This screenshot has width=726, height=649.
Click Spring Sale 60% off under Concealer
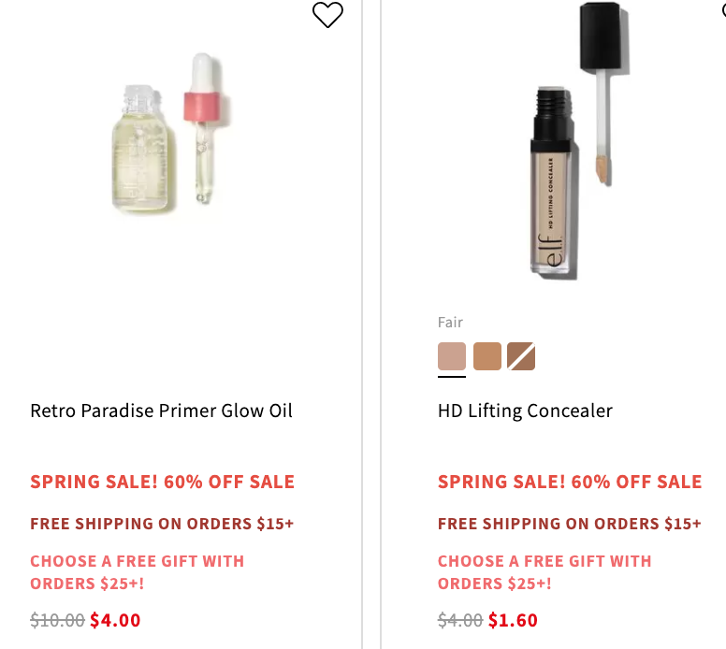click(x=570, y=482)
